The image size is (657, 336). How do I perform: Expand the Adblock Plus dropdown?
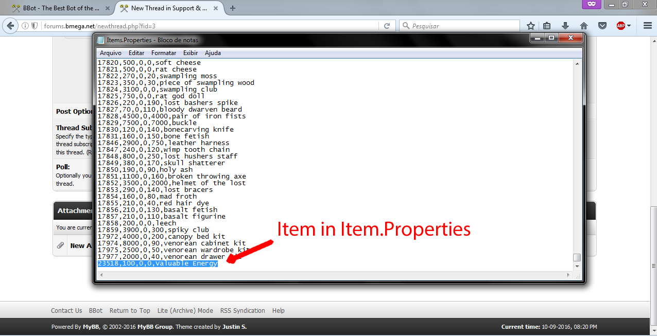[x=629, y=26]
